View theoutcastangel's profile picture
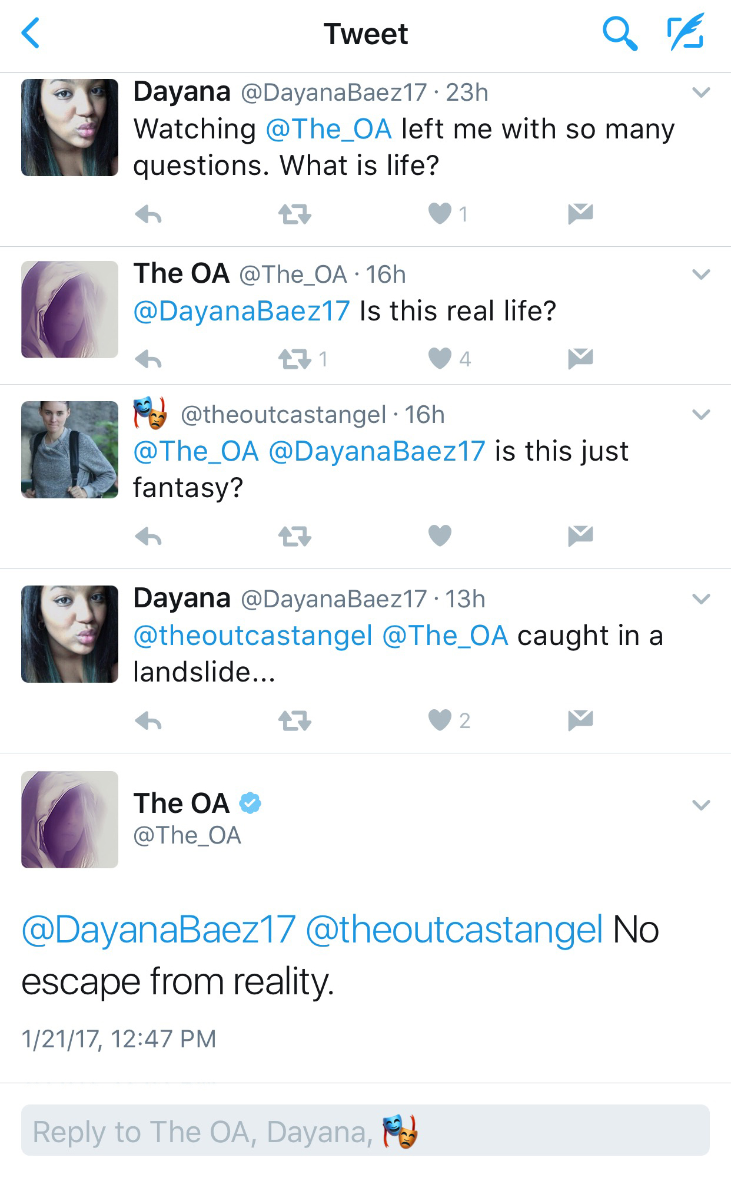This screenshot has height=1184, width=731. (x=69, y=449)
